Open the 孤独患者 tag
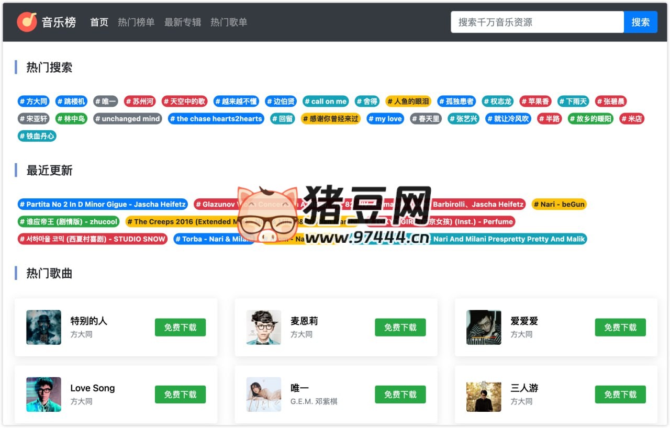This screenshot has width=670, height=428. (456, 102)
